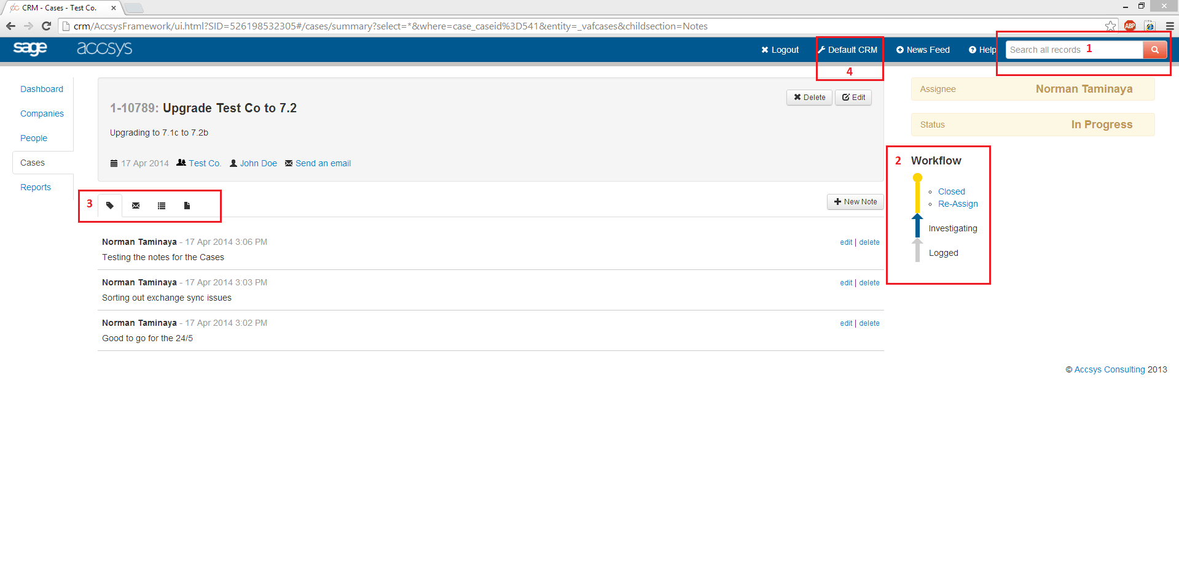
Task: Choose Re-Assign in the workflow
Action: pos(958,204)
